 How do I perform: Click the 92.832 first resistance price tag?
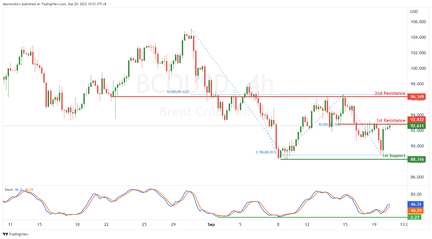pyautogui.click(x=417, y=120)
